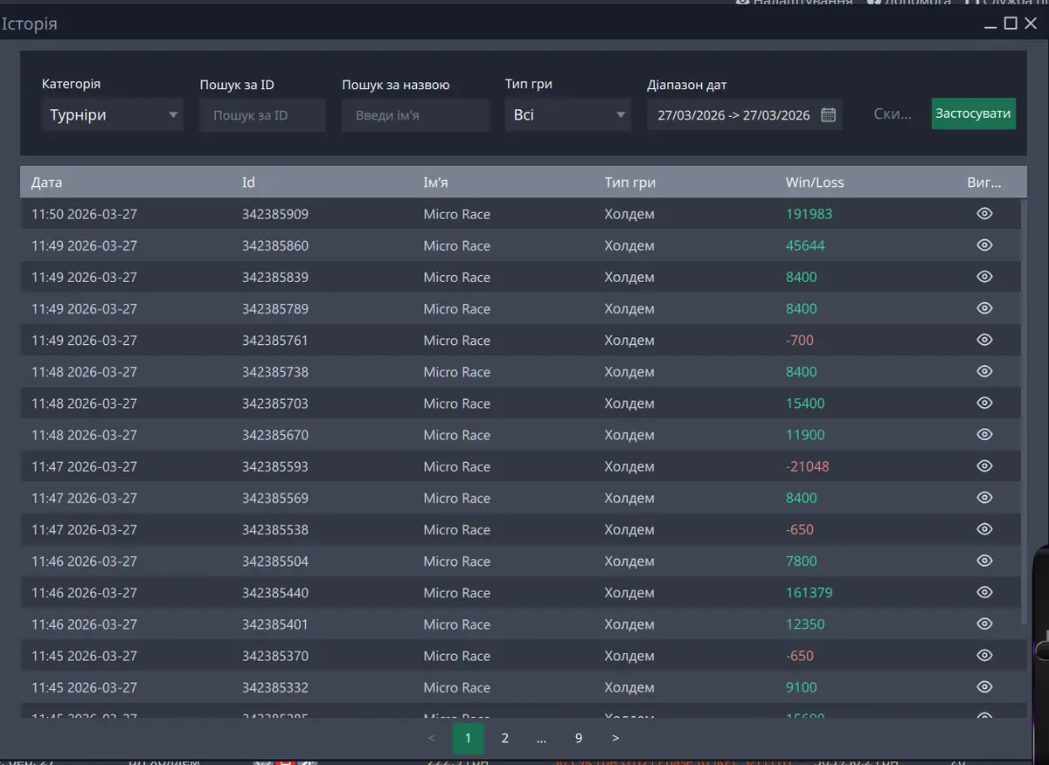Click the Пошук за ID input field
This screenshot has height=765, width=1049.
click(262, 115)
